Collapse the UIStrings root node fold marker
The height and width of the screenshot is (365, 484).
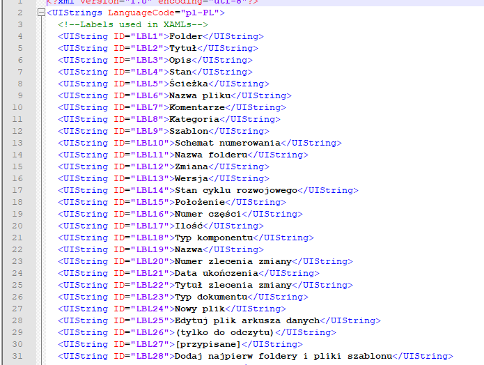click(41, 13)
